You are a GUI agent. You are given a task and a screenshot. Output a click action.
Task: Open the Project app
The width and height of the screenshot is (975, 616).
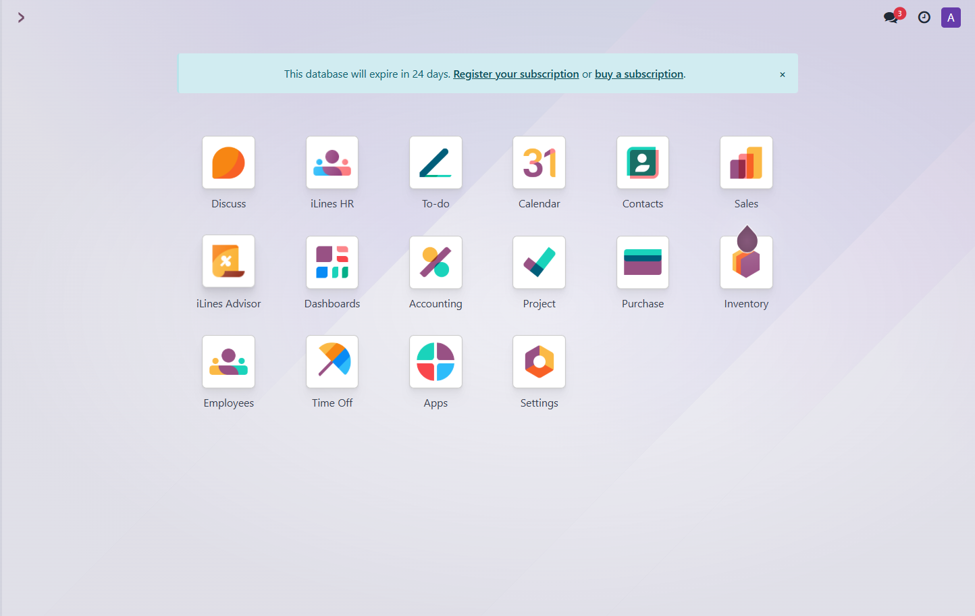[x=539, y=262]
